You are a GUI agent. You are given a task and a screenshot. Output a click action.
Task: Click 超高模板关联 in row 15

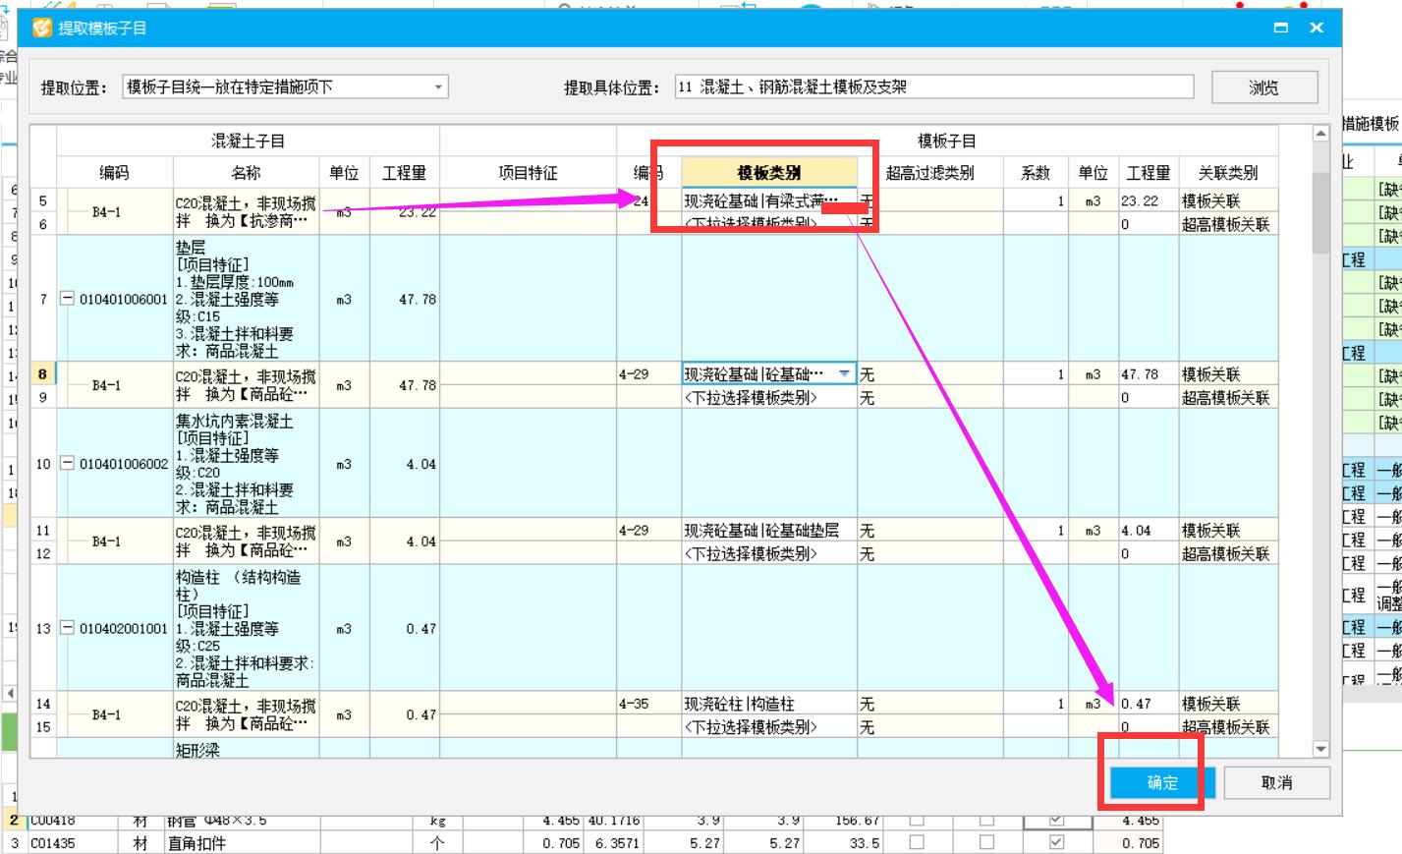pyautogui.click(x=1226, y=727)
